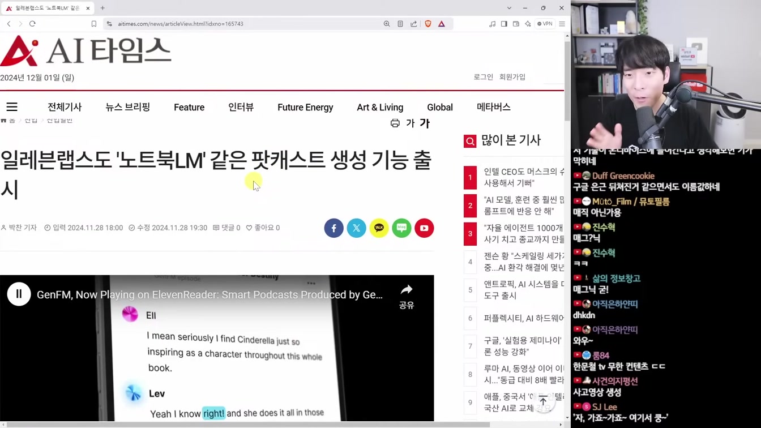Open popular article 4 젠슨 황
The image size is (761, 428).
[524, 262]
